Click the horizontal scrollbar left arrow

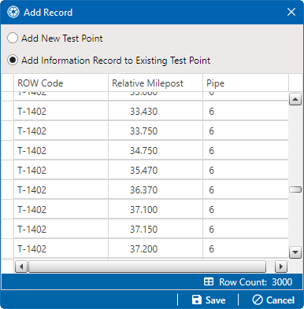[21, 267]
